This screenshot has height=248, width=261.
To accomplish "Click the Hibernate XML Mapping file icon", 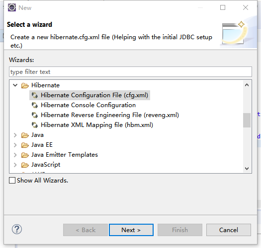I will [x=35, y=125].
